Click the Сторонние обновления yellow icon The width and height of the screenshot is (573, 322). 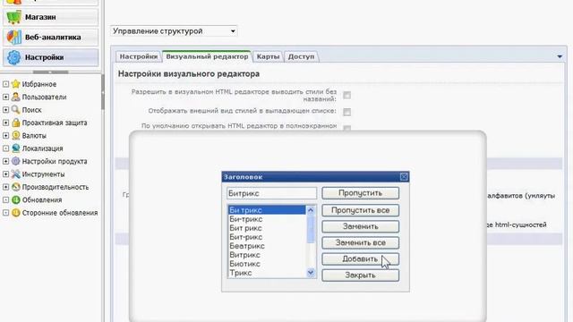(x=16, y=213)
